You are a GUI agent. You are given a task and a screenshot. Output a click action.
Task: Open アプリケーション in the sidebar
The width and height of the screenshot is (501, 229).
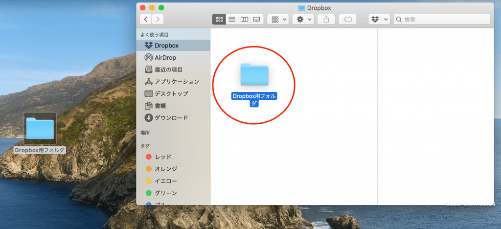pyautogui.click(x=173, y=81)
